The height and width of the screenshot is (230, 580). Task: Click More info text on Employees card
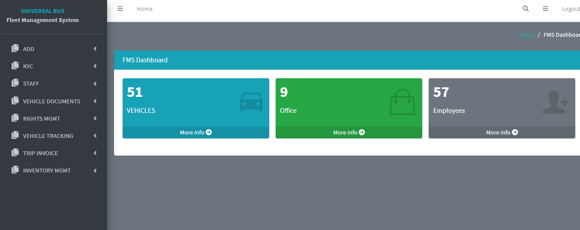(498, 132)
